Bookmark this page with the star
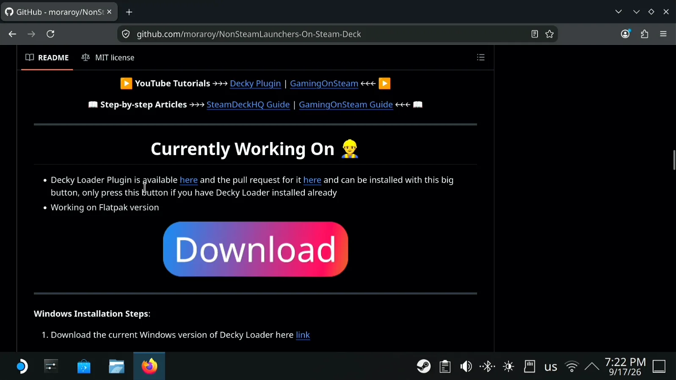The height and width of the screenshot is (380, 676). click(549, 34)
